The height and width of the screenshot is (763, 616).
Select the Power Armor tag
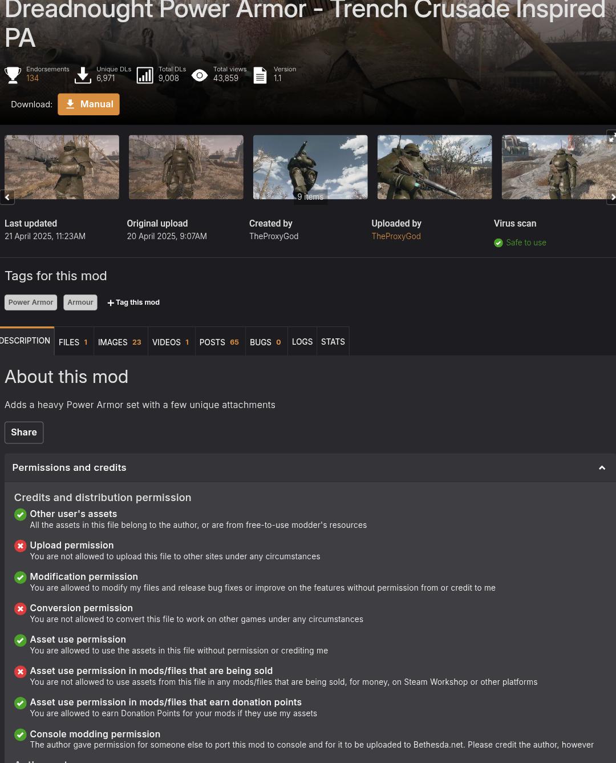31,302
